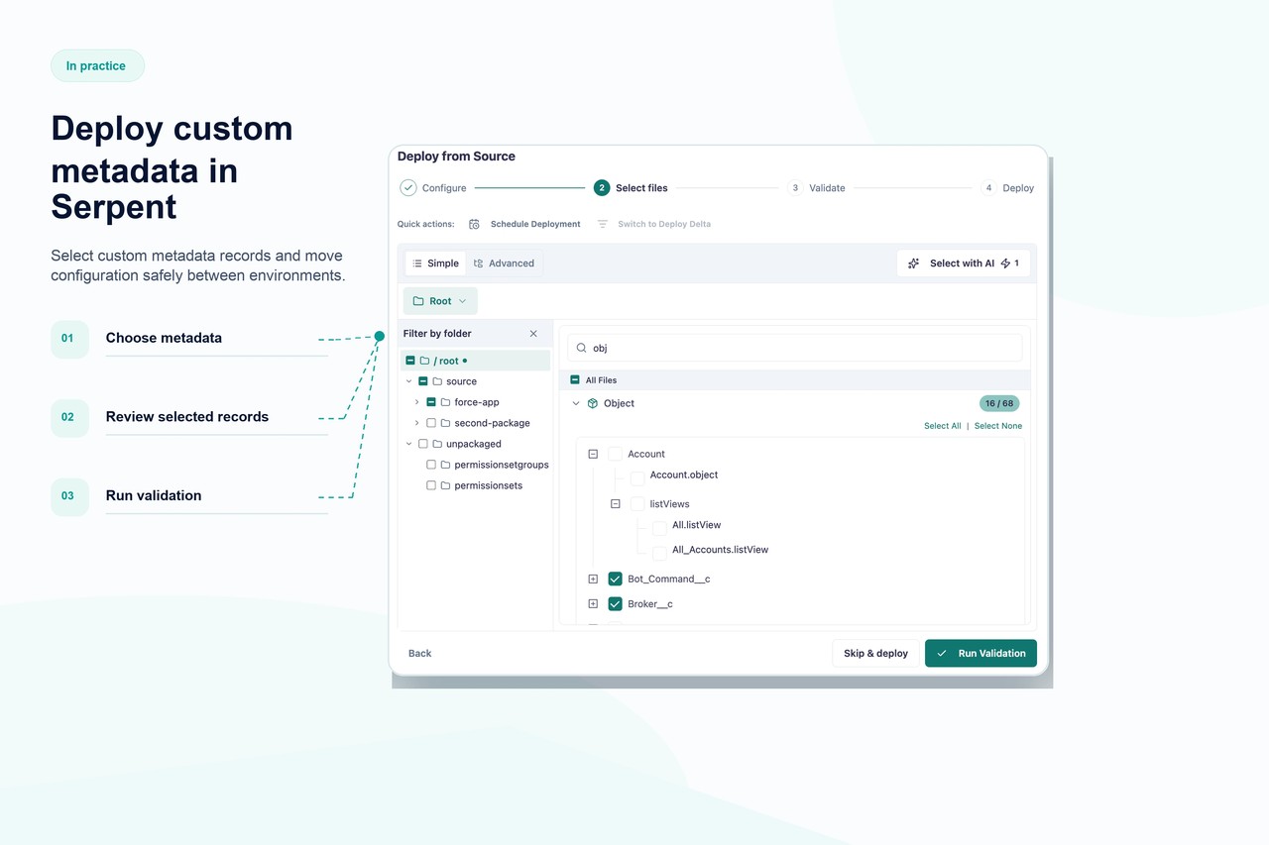Click the folder icon beside / root

[424, 361]
